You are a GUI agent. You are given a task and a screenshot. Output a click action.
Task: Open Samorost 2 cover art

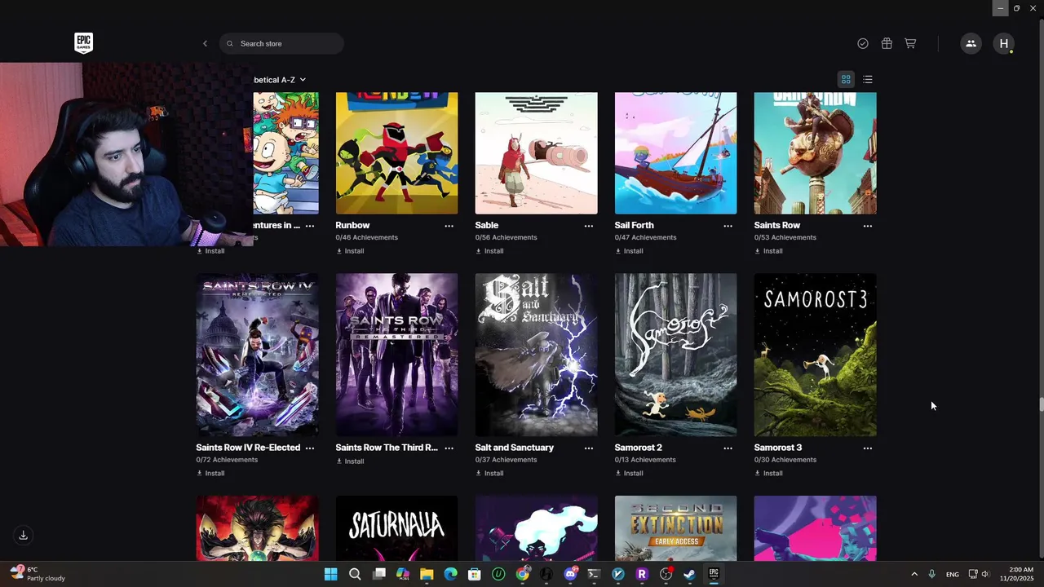[x=675, y=355]
